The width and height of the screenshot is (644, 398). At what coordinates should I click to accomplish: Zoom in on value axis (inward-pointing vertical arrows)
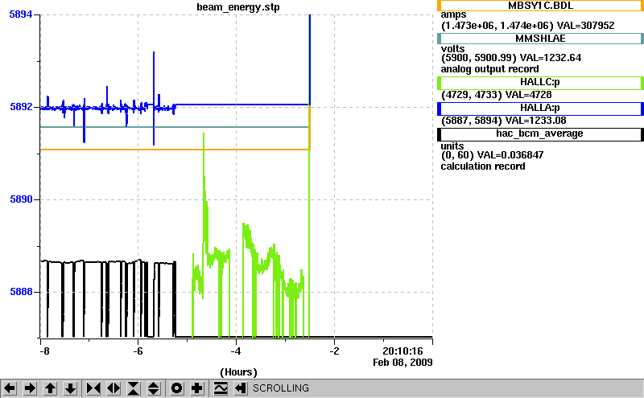(x=134, y=388)
